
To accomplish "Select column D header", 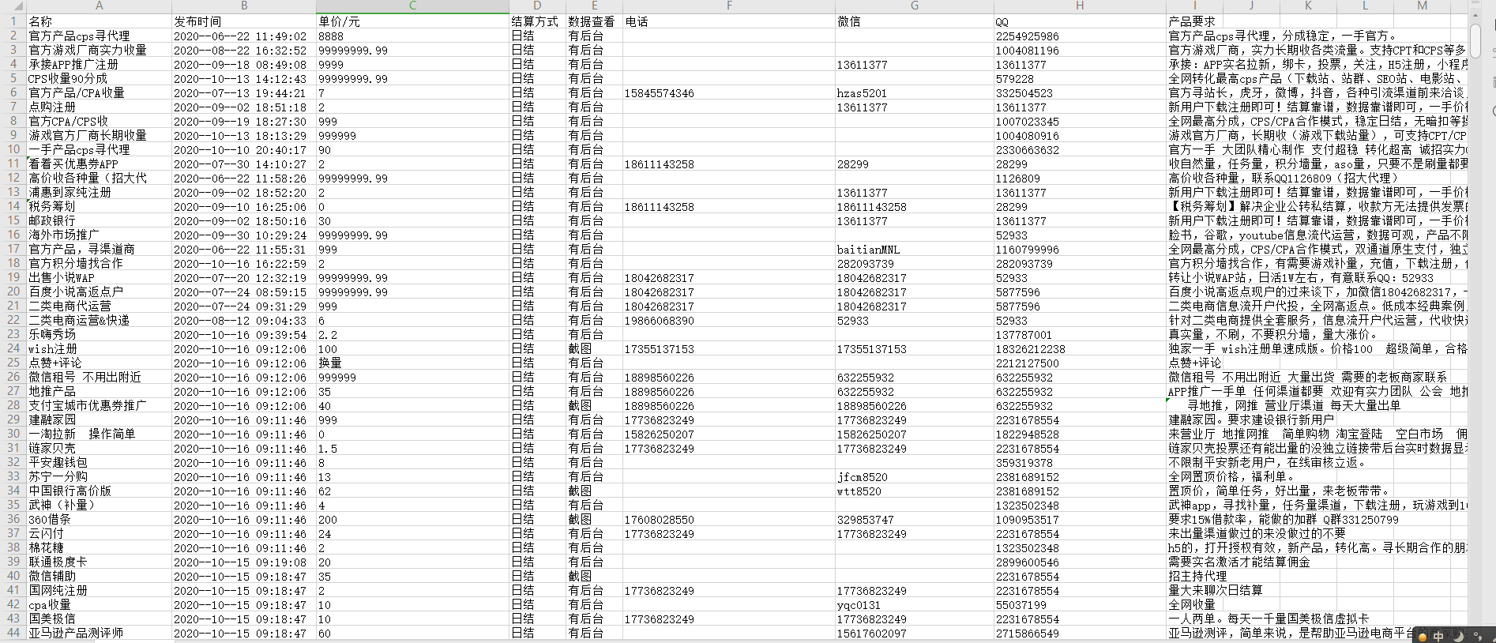I will click(x=537, y=6).
